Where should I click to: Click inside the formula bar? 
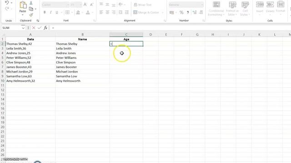(x=171, y=28)
